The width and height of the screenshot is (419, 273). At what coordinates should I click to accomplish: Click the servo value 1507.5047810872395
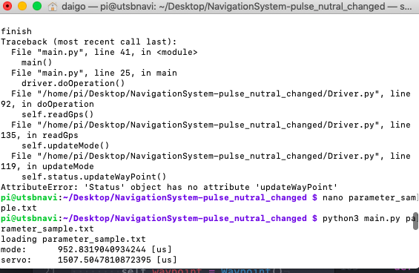(x=105, y=260)
